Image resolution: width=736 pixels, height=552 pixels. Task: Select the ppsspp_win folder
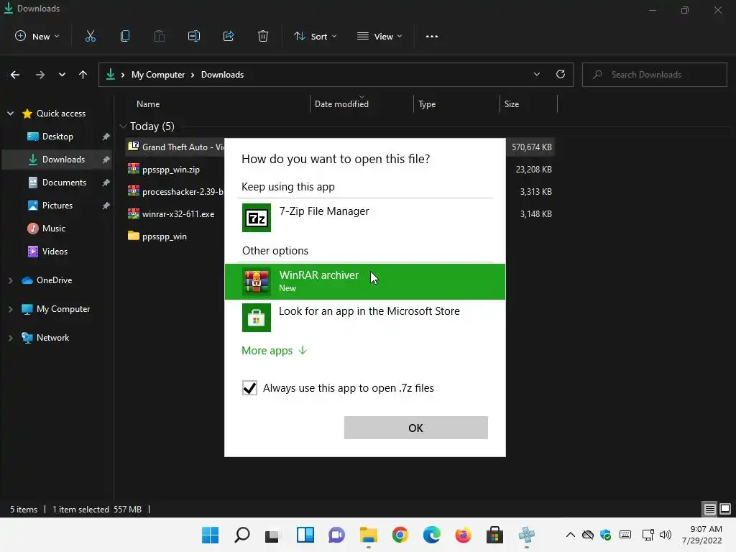pos(165,236)
